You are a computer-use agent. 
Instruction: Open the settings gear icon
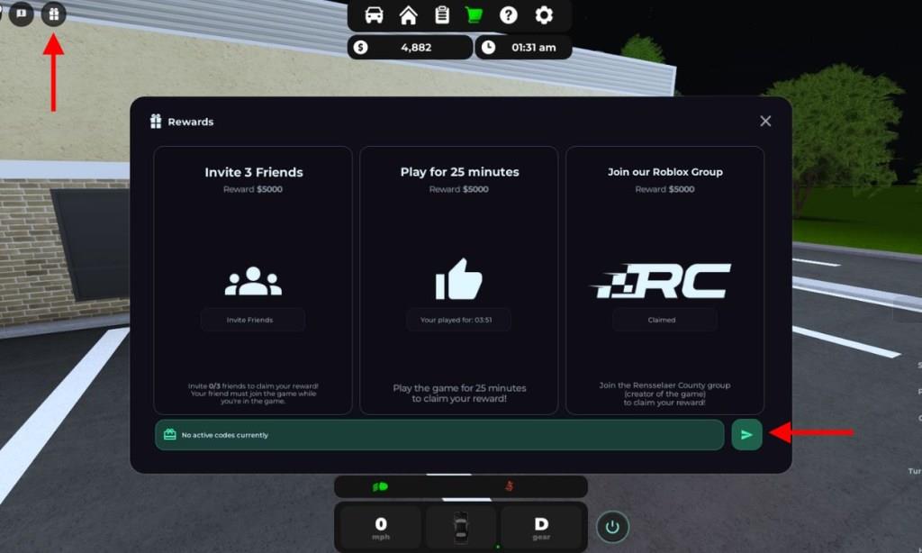click(544, 15)
